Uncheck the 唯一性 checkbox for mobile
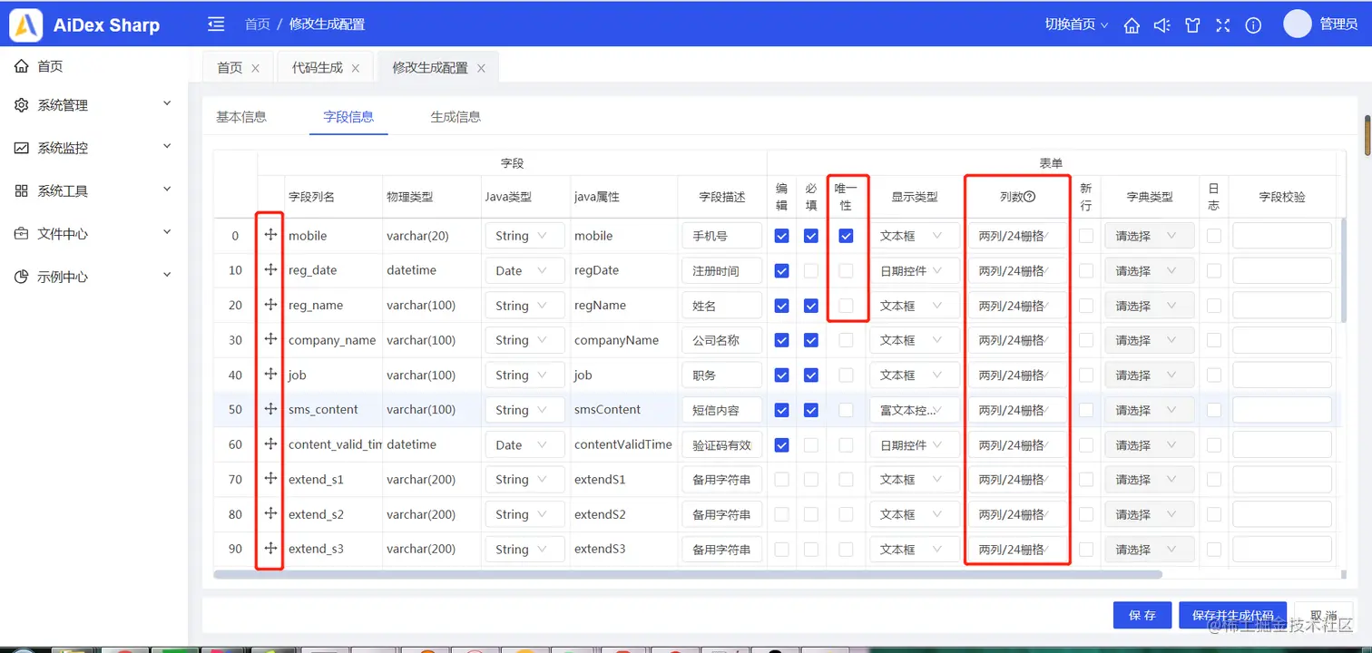Image resolution: width=1372 pixels, height=653 pixels. pos(846,236)
